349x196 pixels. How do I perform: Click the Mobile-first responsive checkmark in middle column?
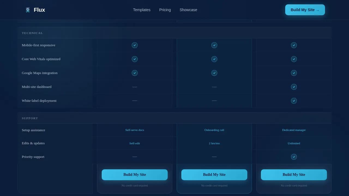(x=214, y=45)
